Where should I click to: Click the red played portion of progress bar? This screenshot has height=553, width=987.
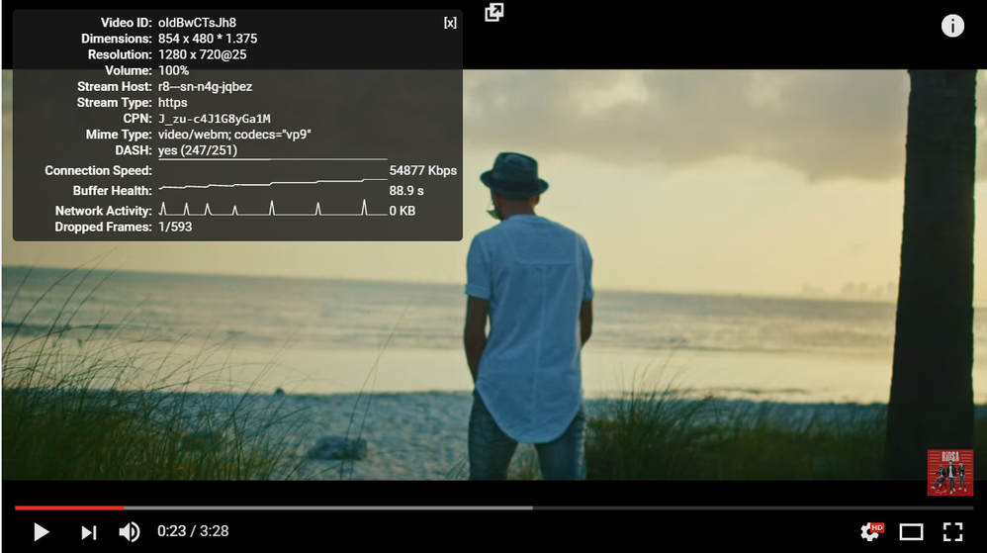pos(69,507)
